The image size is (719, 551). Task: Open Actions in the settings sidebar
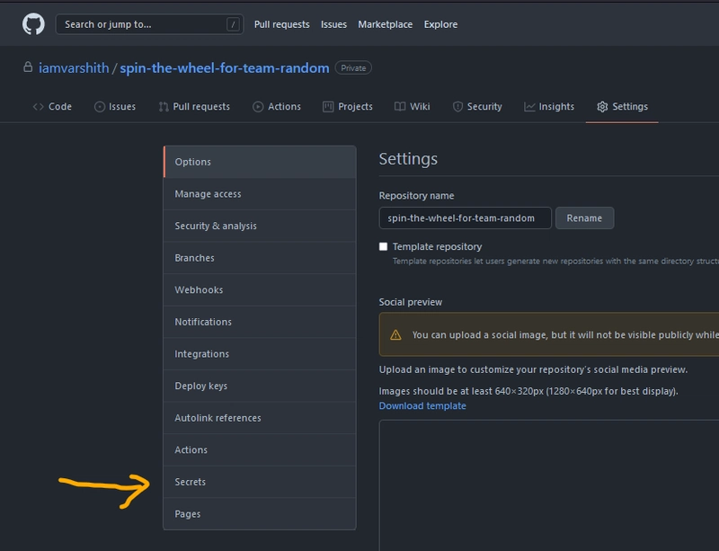point(260,450)
